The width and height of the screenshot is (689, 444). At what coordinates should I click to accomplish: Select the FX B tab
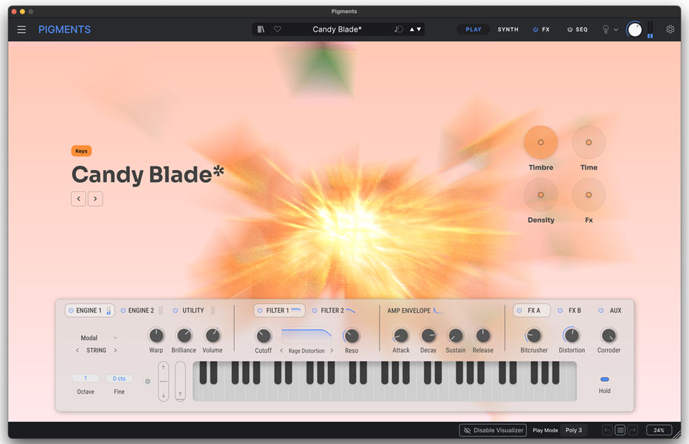pyautogui.click(x=575, y=311)
